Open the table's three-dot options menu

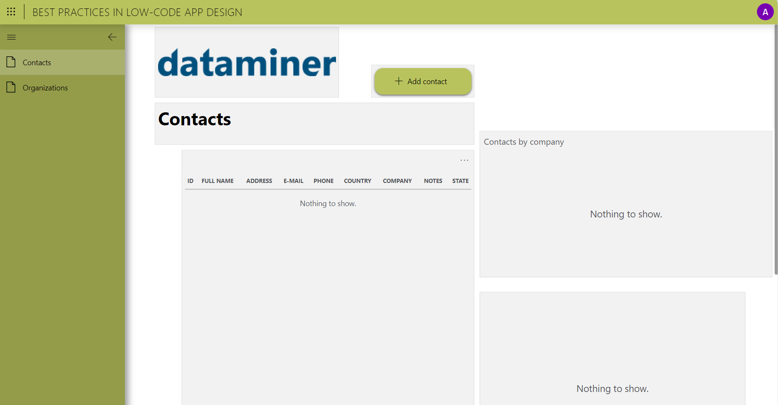pos(464,160)
